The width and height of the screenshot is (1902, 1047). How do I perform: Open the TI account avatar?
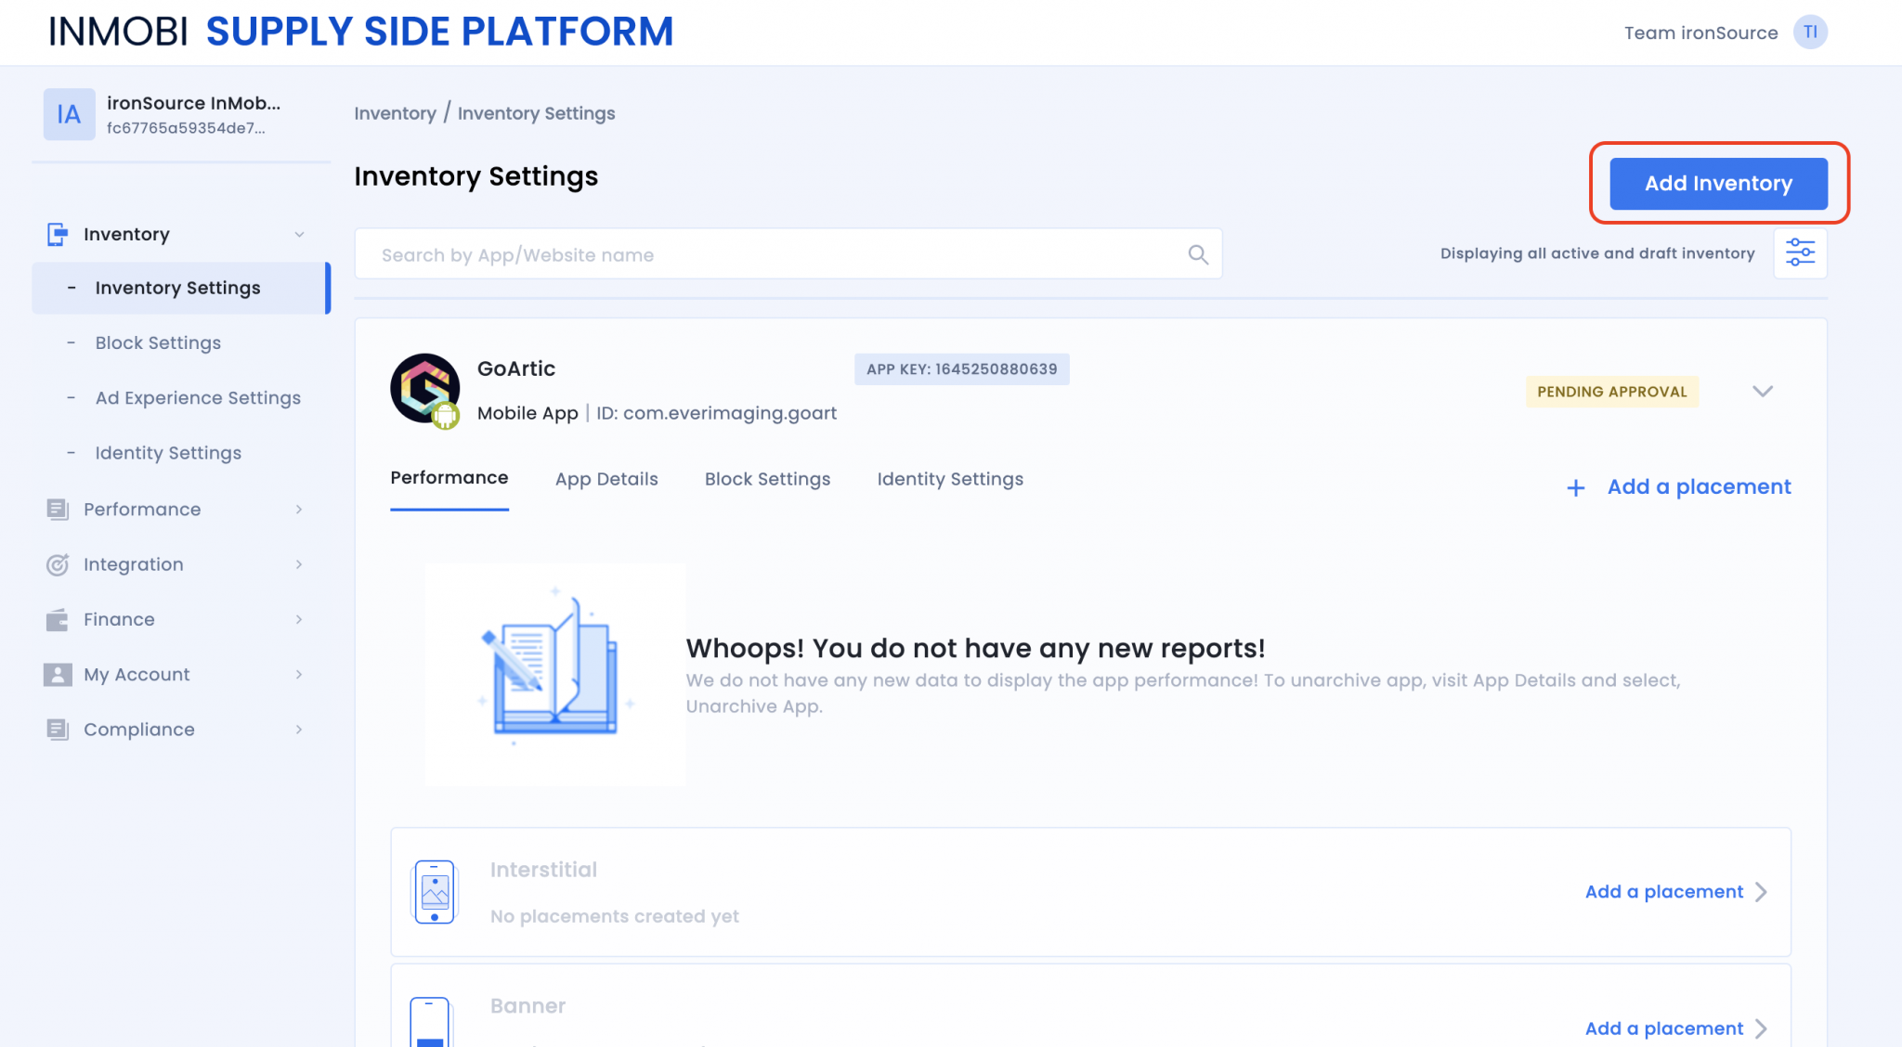[x=1809, y=32]
